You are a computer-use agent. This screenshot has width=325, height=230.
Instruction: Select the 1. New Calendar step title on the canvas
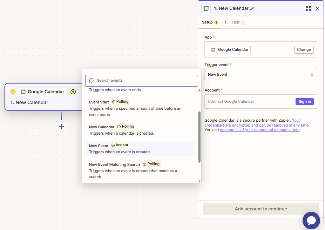[x=29, y=102]
